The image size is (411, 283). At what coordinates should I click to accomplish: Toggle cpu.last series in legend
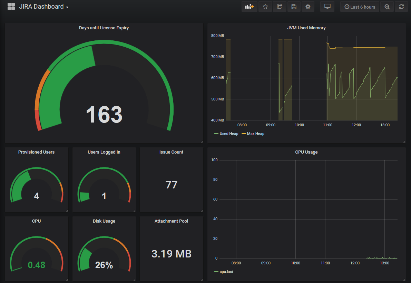pyautogui.click(x=226, y=272)
